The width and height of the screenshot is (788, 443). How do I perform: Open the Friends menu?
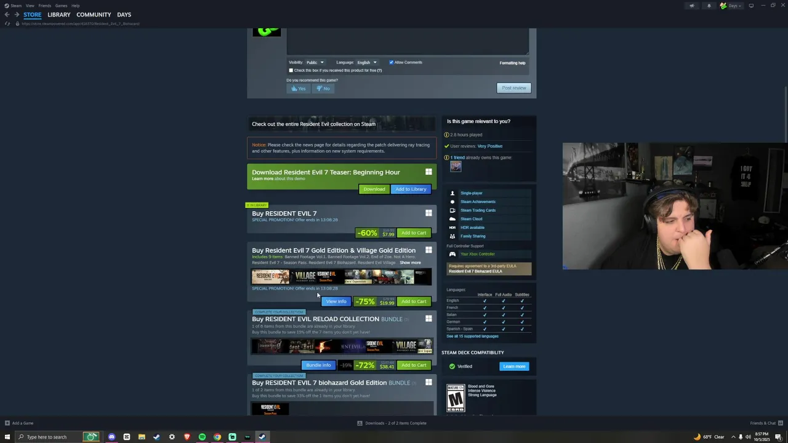45,6
